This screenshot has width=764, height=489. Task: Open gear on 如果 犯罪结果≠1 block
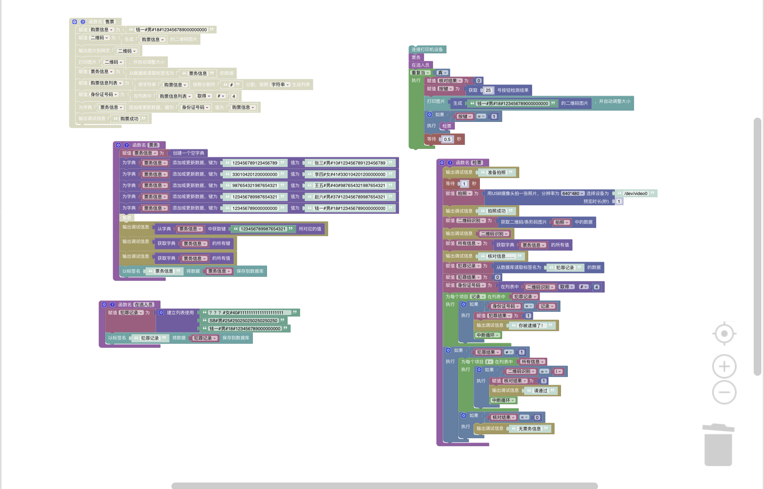(448, 350)
